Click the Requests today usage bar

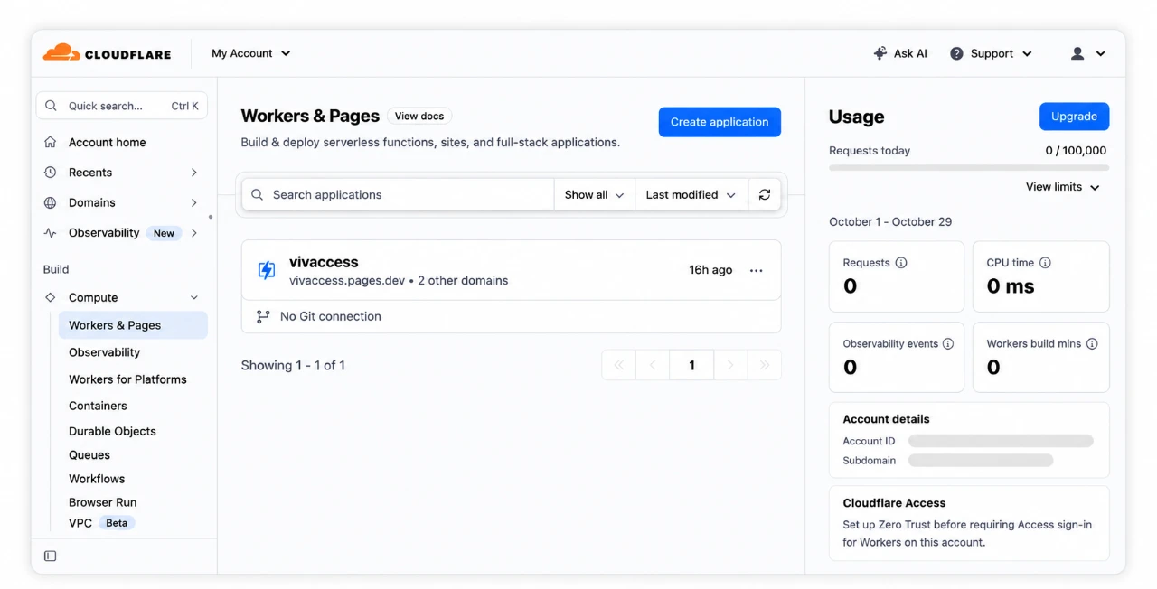click(969, 167)
